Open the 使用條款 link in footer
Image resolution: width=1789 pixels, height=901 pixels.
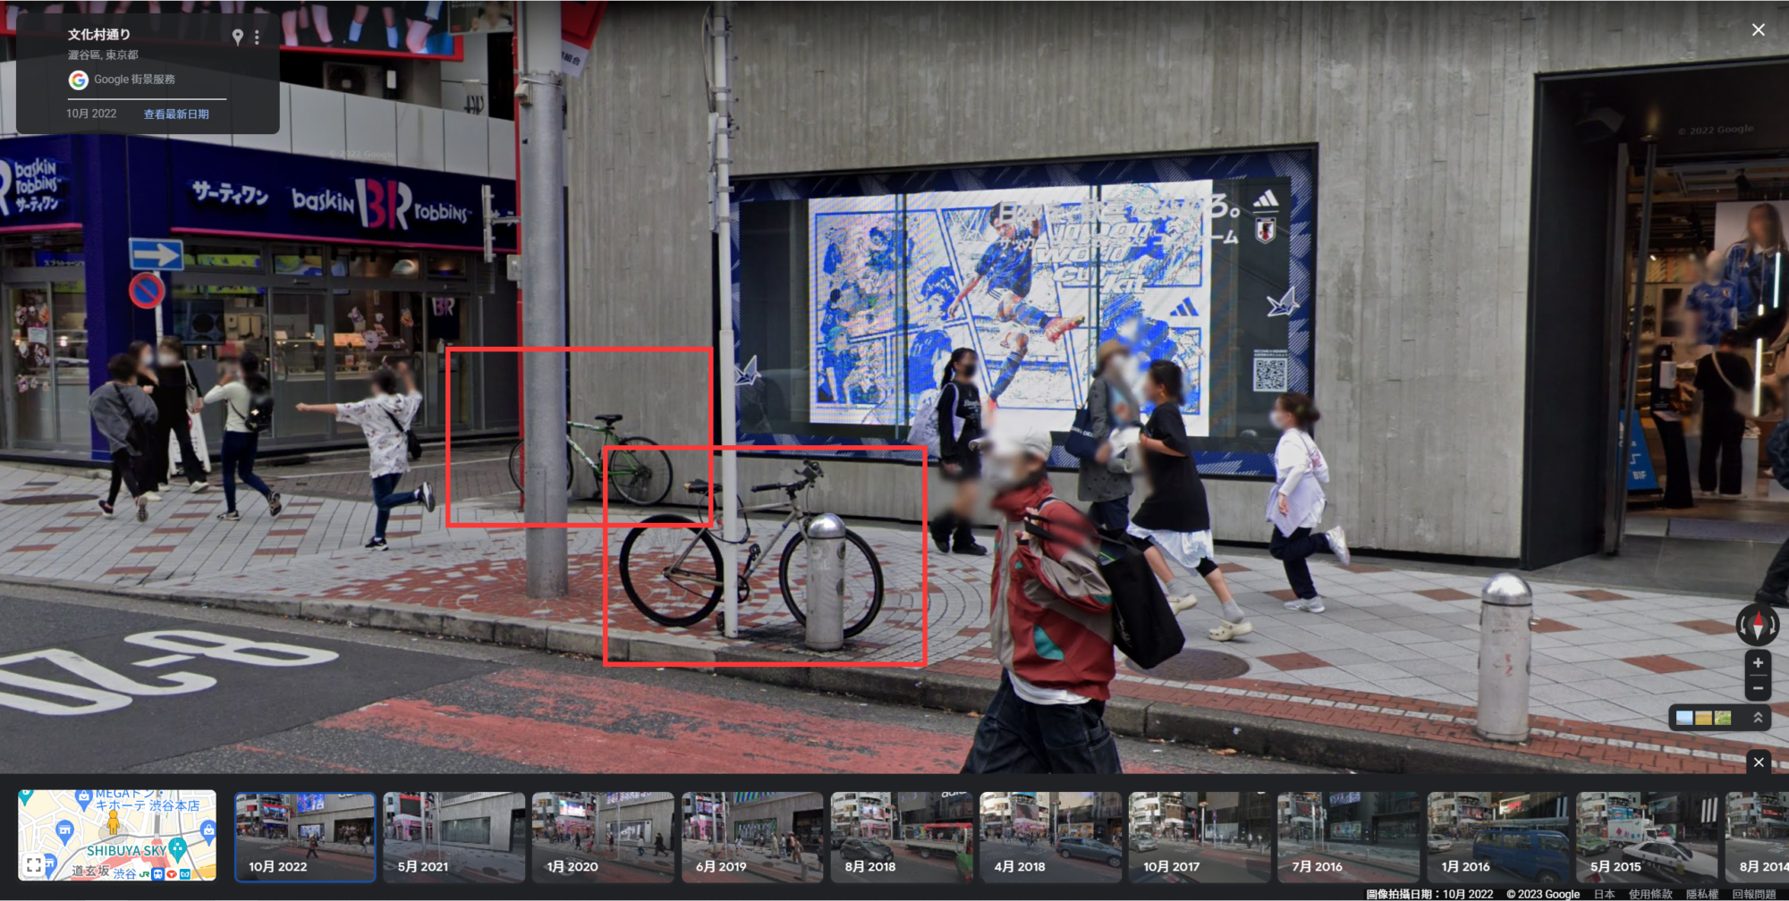[x=1650, y=894]
